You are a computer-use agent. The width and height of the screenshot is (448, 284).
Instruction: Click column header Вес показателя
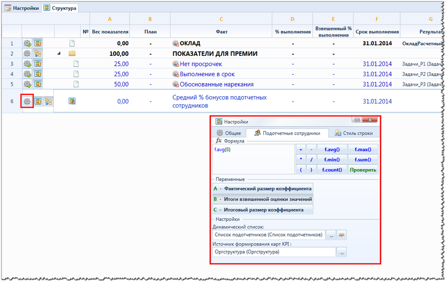click(110, 32)
